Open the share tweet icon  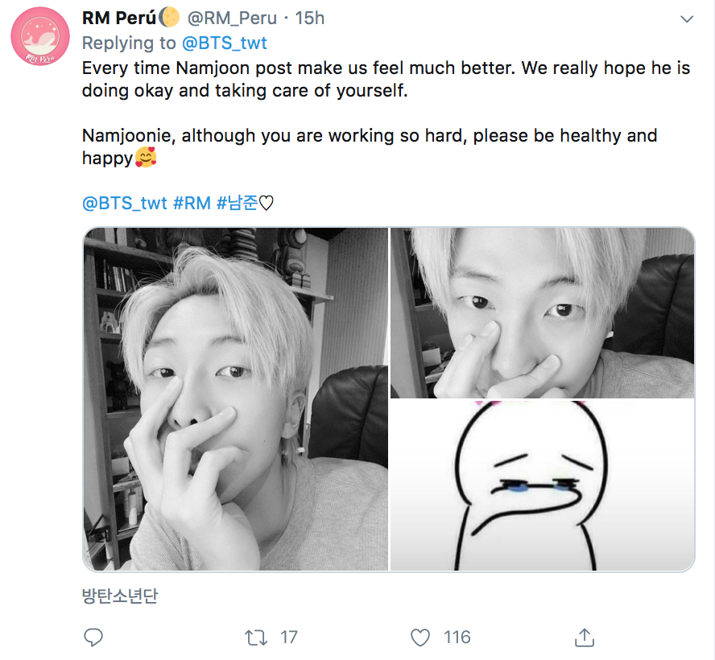(x=584, y=637)
